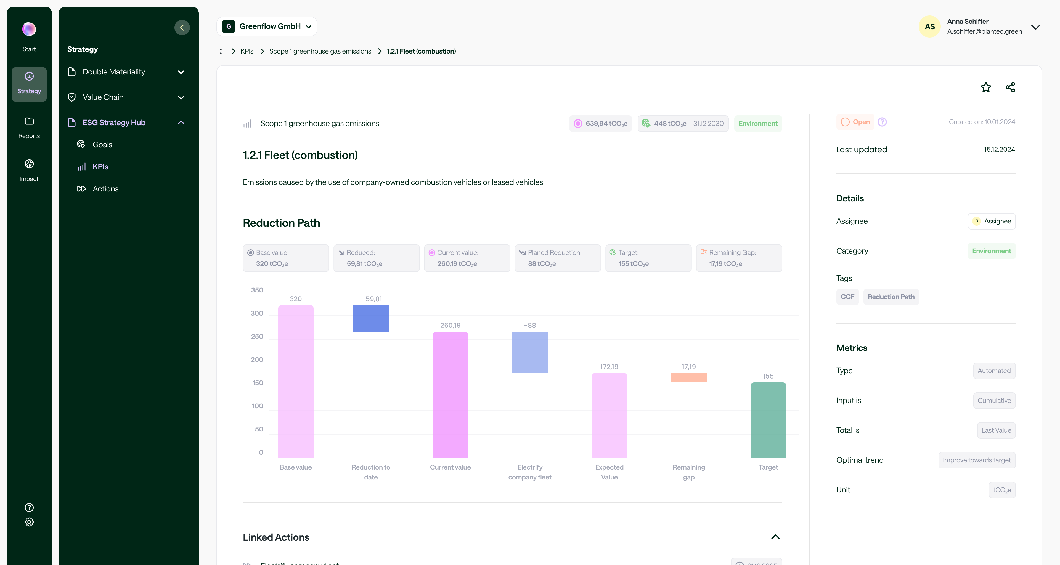Click the Reduction Path tag
Screen dimensions: 1060x565
click(891, 297)
